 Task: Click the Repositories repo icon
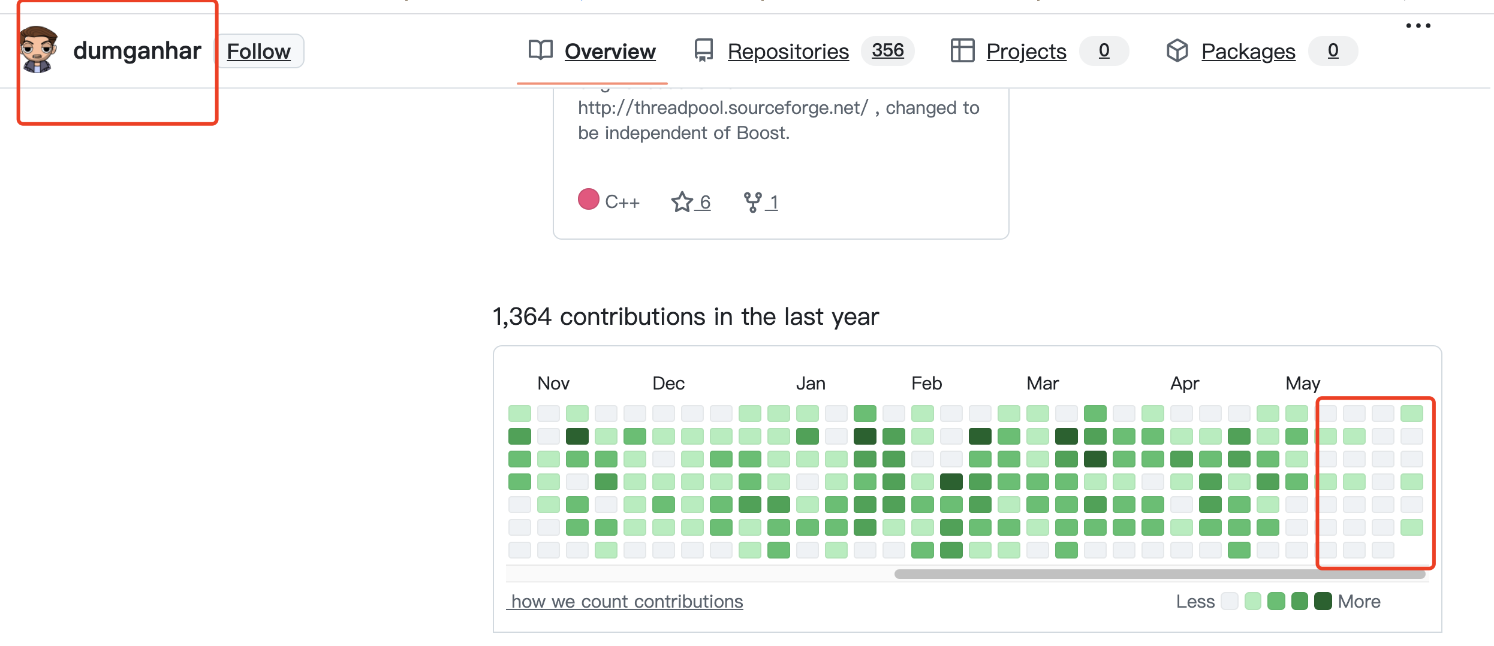[x=703, y=50]
